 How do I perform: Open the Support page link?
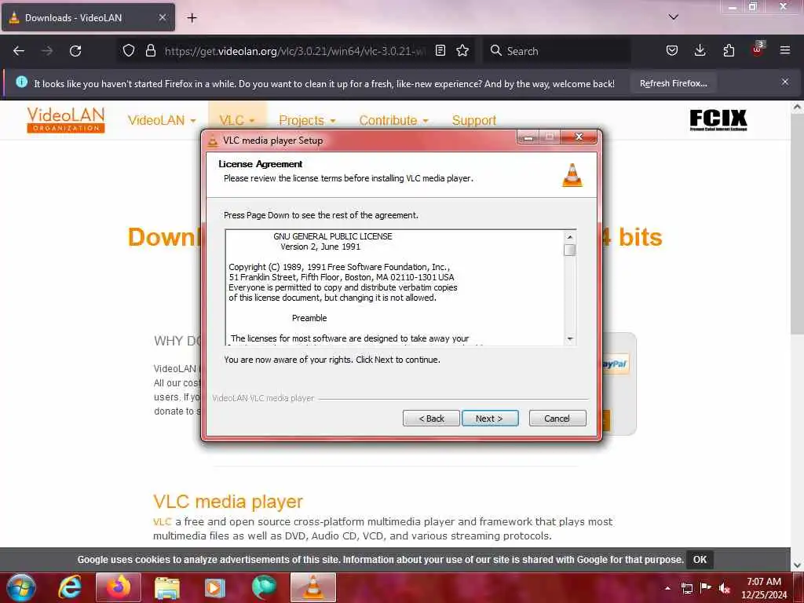473,120
